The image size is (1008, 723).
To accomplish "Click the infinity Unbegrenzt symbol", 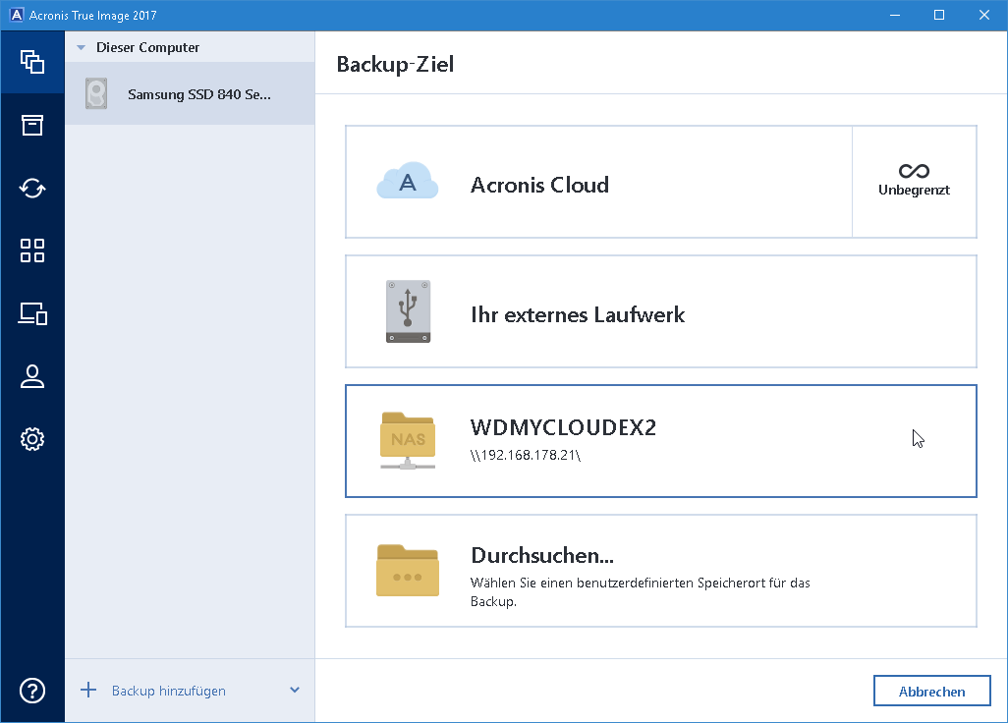I will point(914,171).
